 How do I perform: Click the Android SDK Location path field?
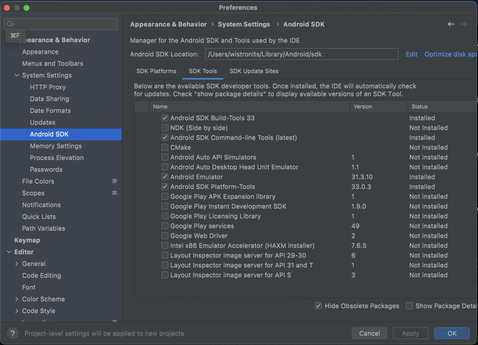[301, 54]
